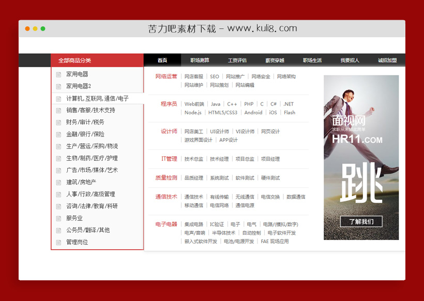Click the page icon next to 广告/市场/媒体/艺术
Screen dimensions: 424x301
click(59, 170)
